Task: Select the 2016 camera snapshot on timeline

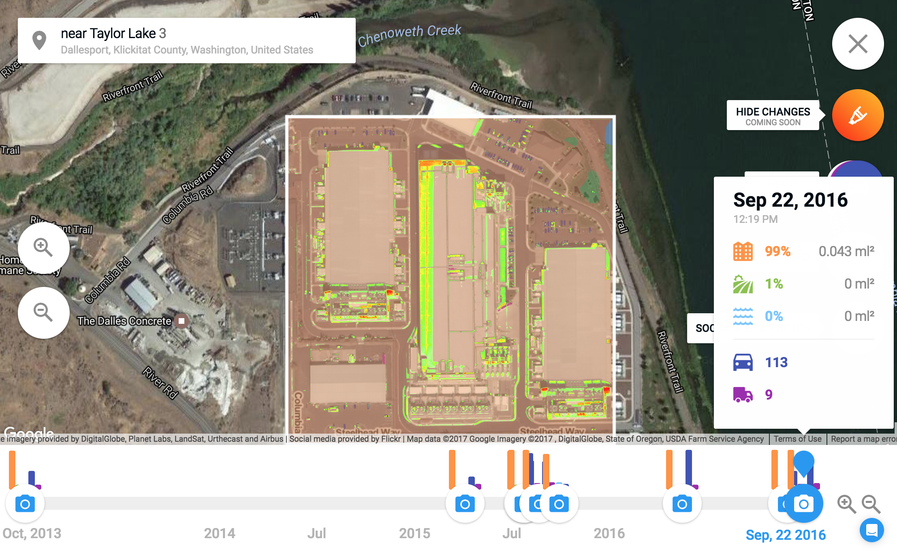Action: point(682,504)
